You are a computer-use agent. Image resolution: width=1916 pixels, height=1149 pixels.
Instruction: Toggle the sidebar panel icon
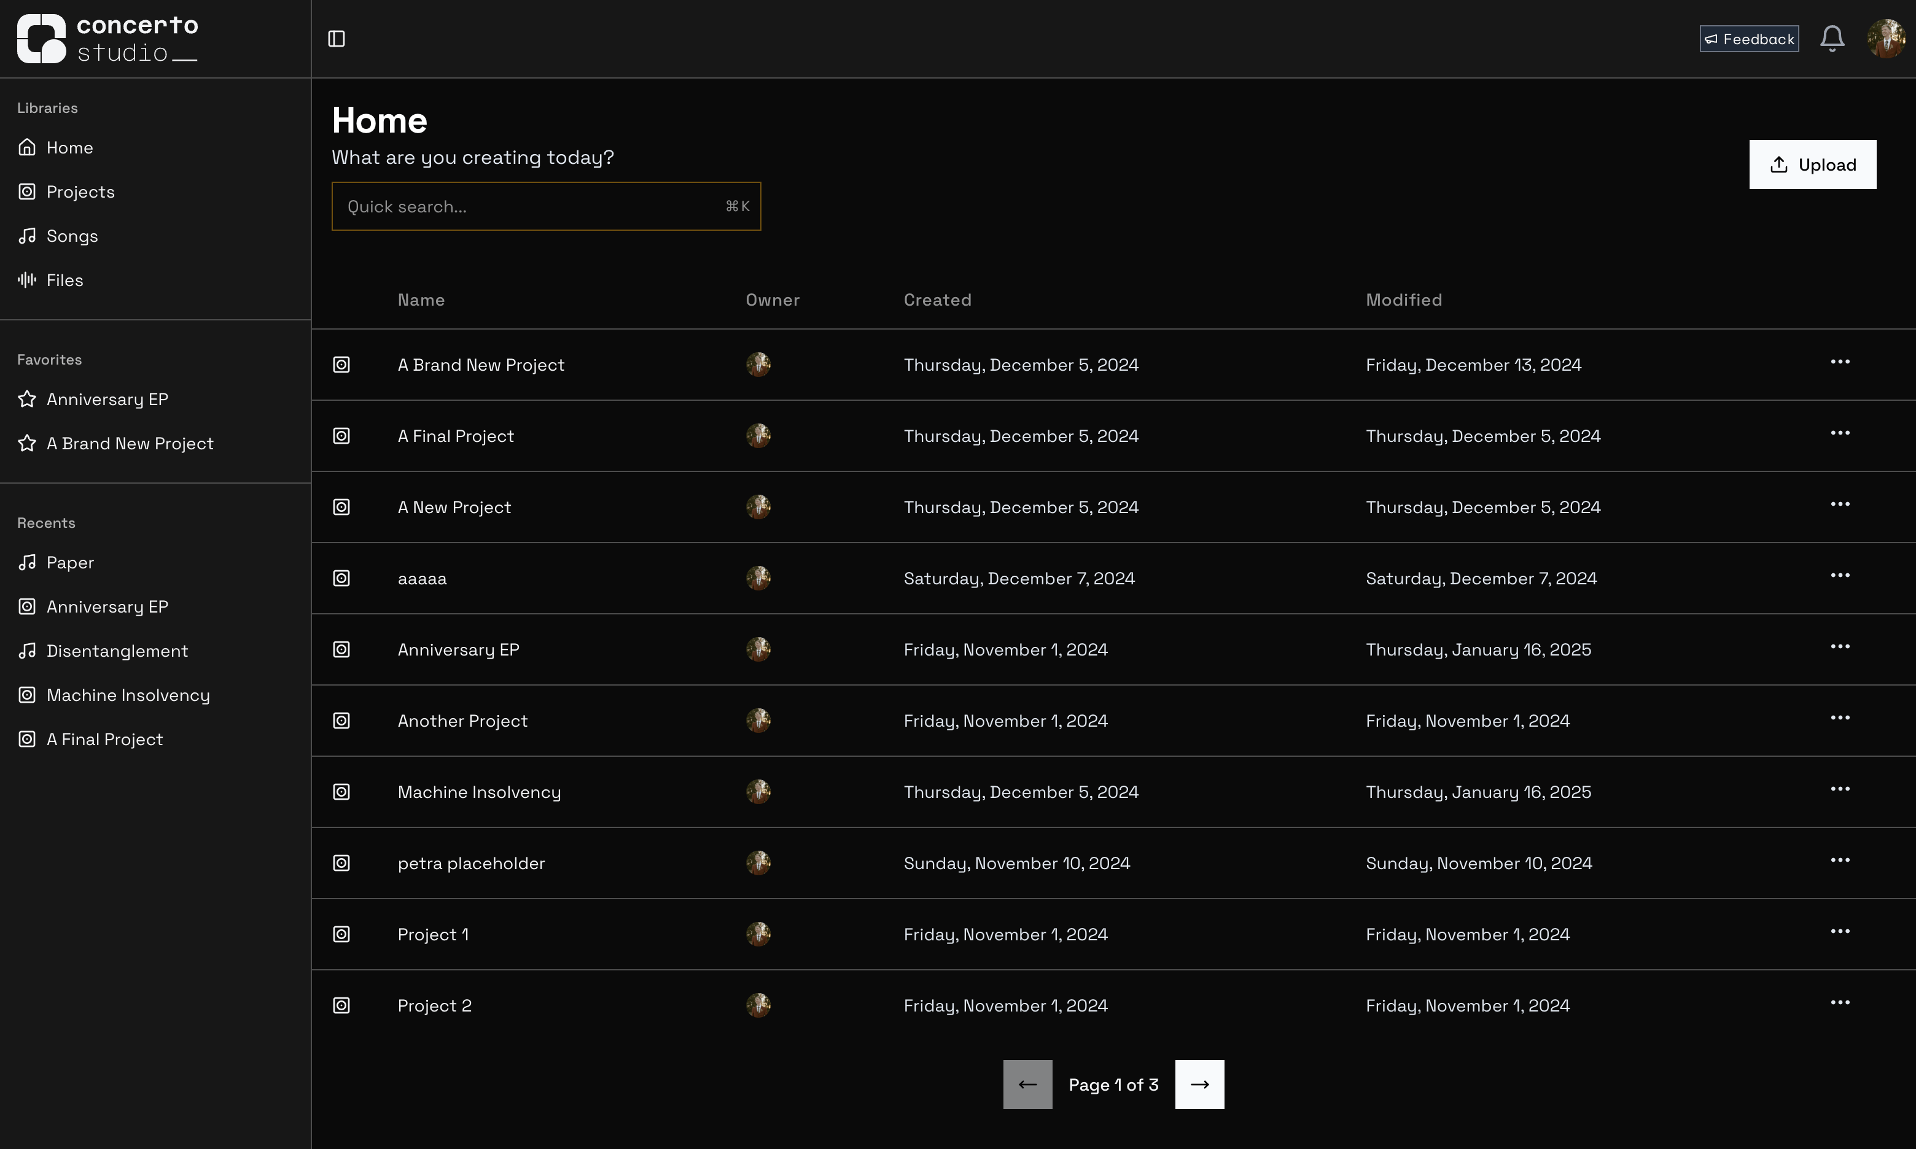point(336,39)
